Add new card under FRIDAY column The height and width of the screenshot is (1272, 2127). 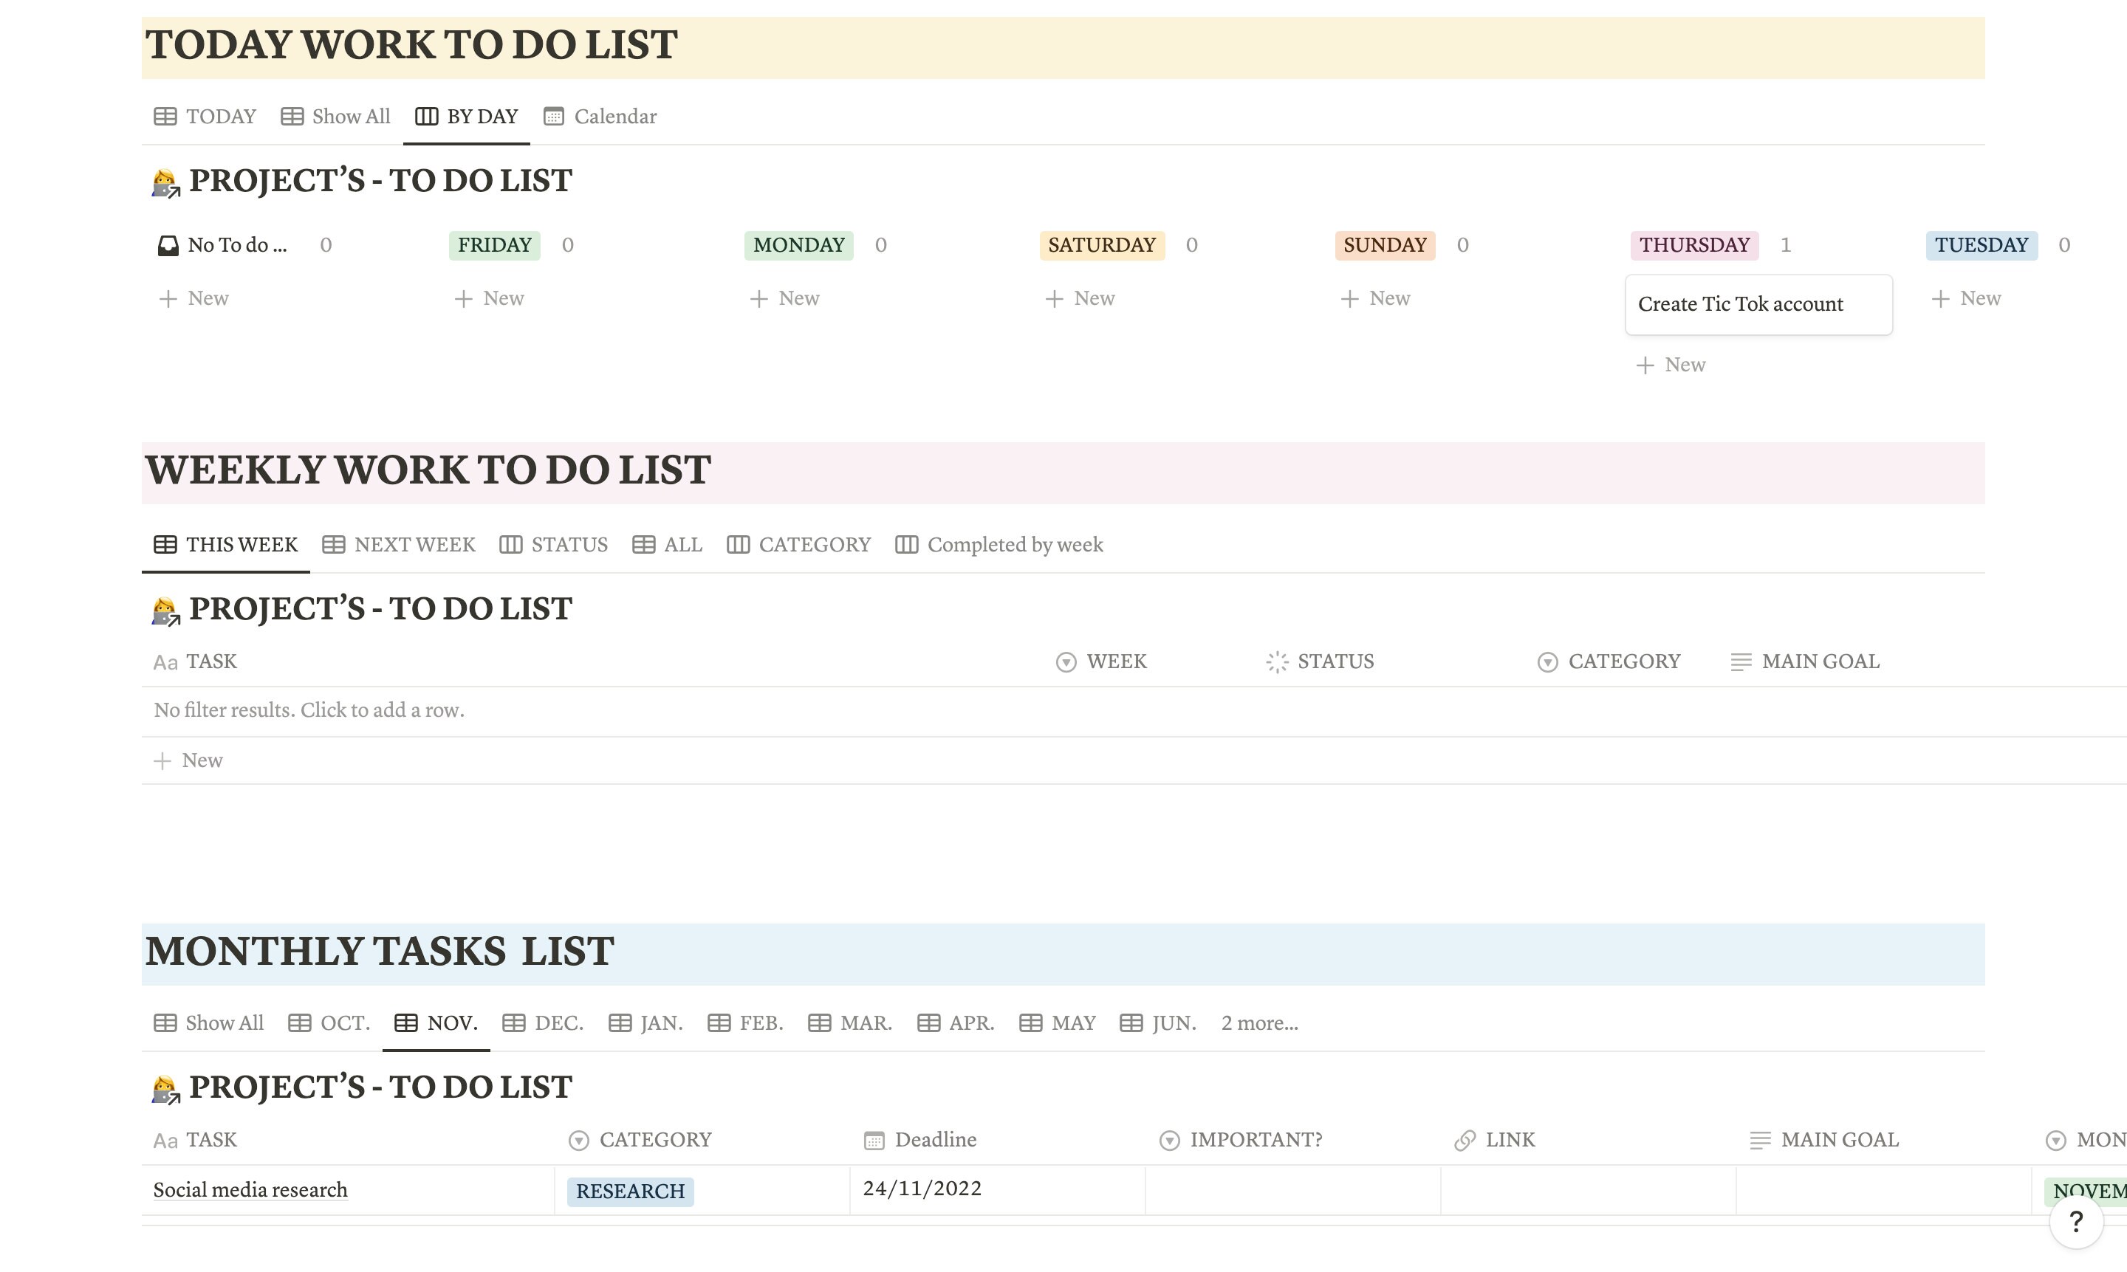pos(490,298)
